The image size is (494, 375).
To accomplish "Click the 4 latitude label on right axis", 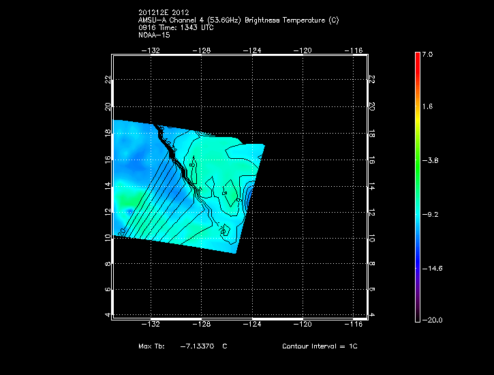I will (x=372, y=314).
